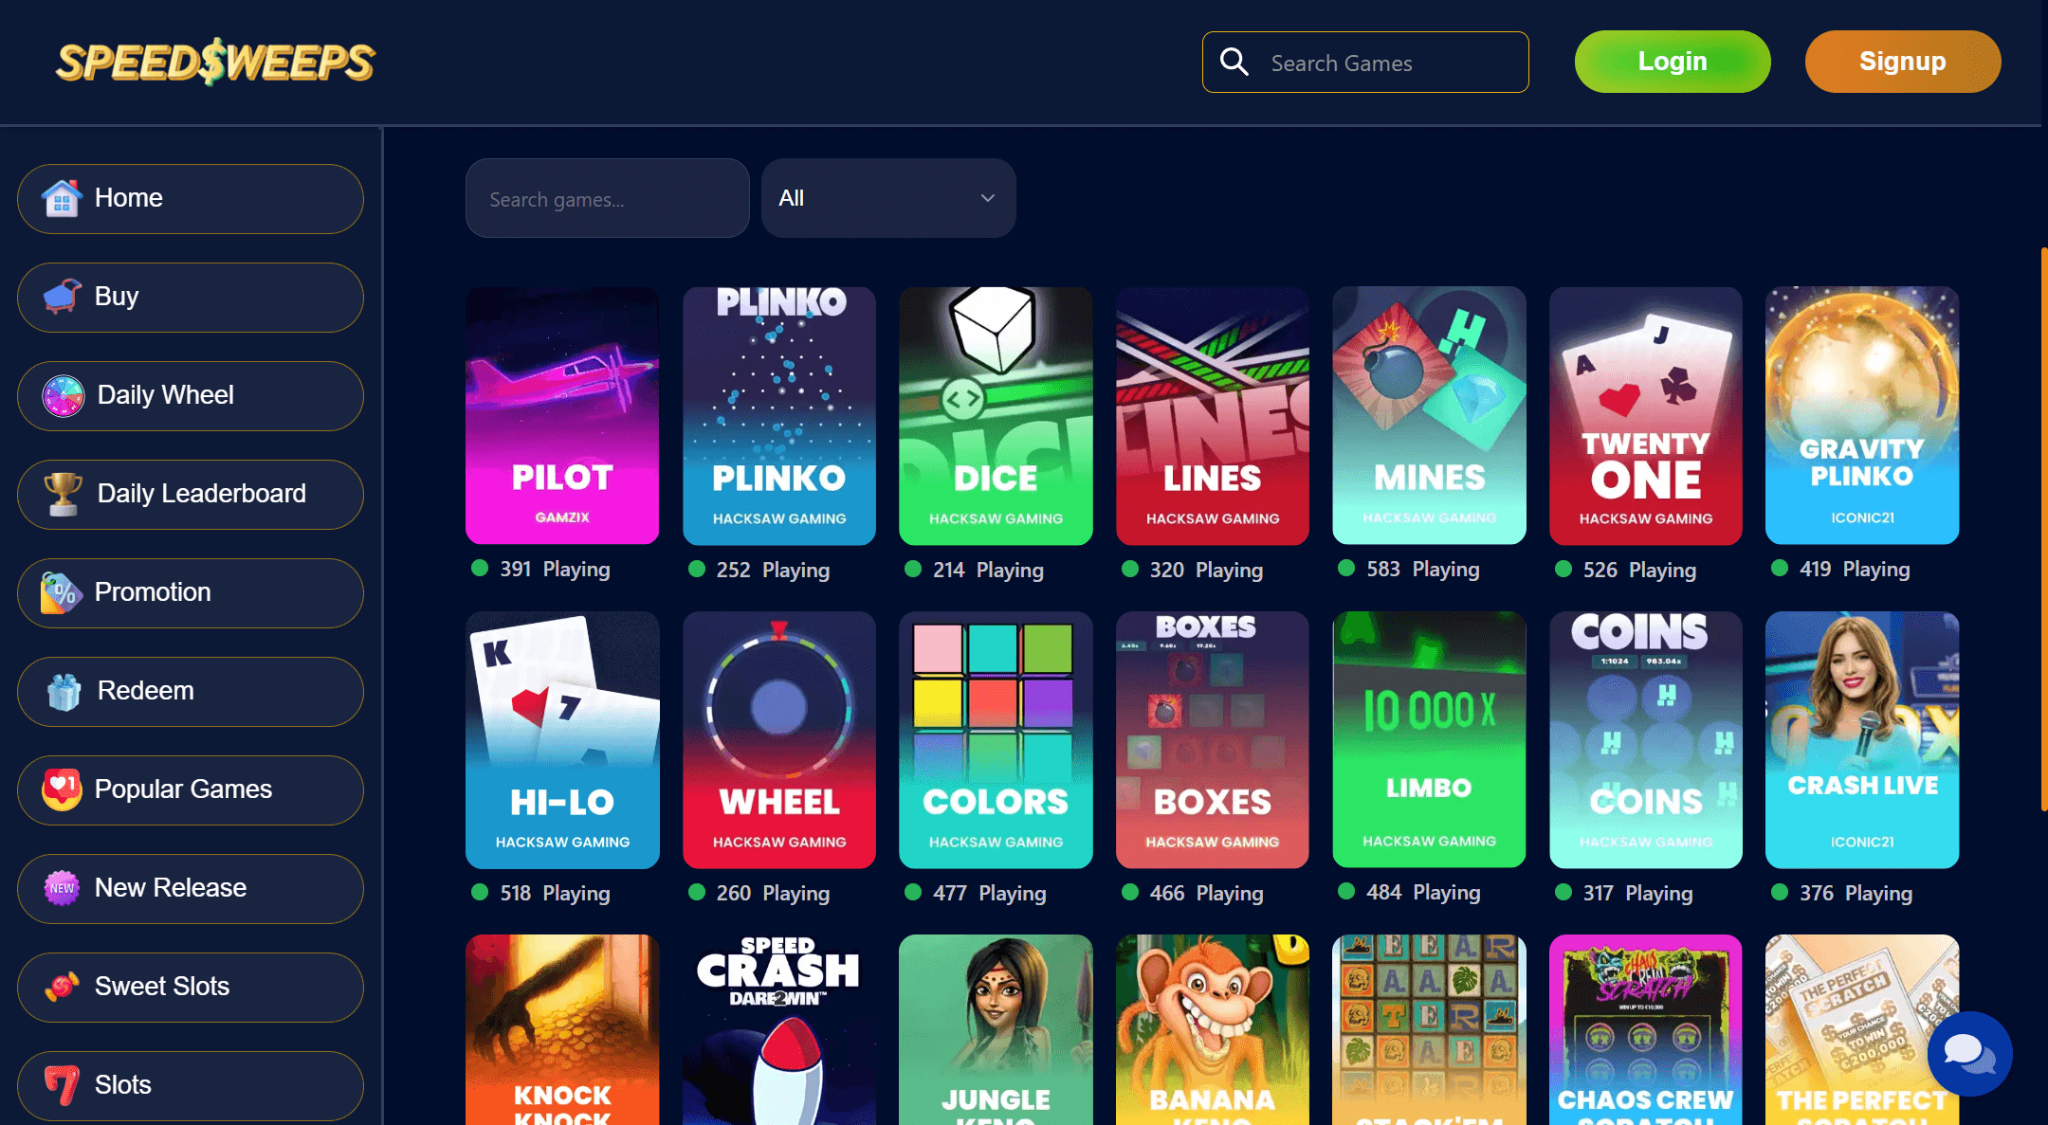Open the Crash Live game thumbnail

coord(1862,739)
